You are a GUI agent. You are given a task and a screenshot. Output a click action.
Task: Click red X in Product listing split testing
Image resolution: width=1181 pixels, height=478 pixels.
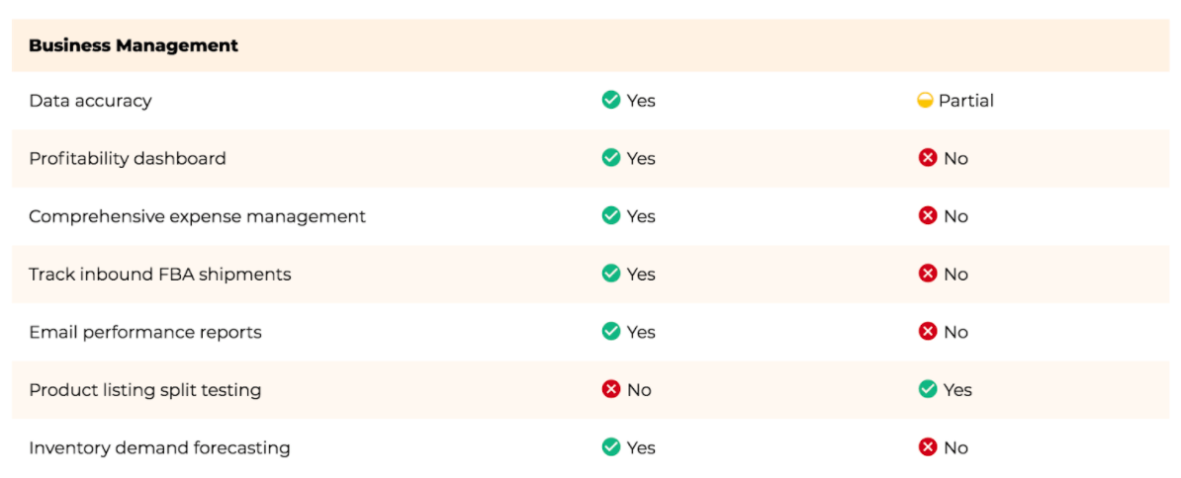[x=611, y=389]
